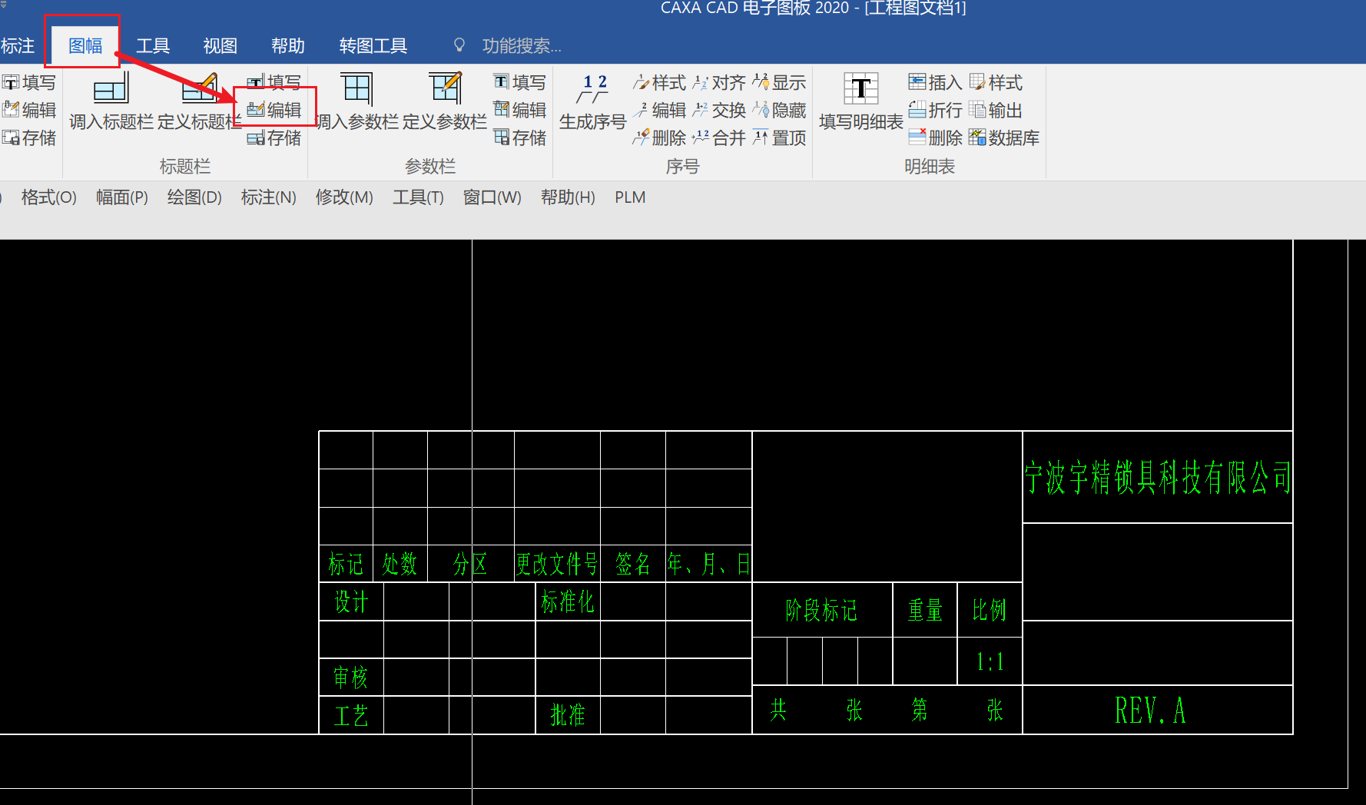
Task: Open 样式 in the 明细表 group
Action: [996, 82]
